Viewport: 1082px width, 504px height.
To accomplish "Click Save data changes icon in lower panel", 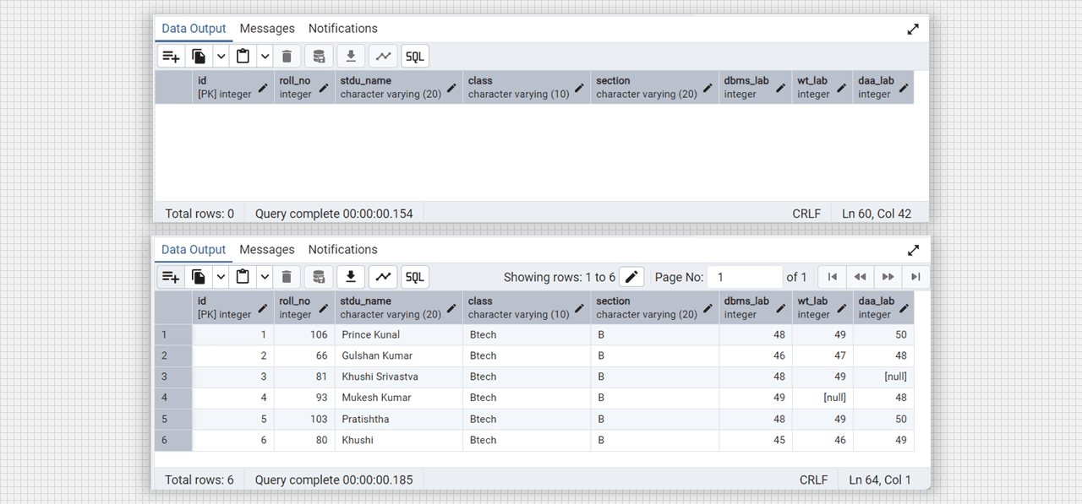I will 319,277.
